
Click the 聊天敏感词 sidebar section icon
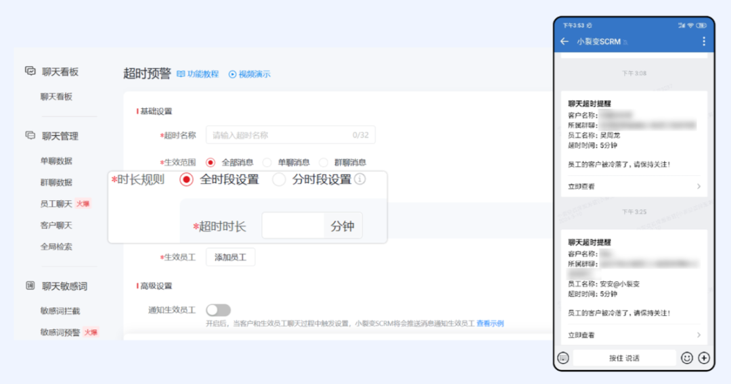click(30, 286)
